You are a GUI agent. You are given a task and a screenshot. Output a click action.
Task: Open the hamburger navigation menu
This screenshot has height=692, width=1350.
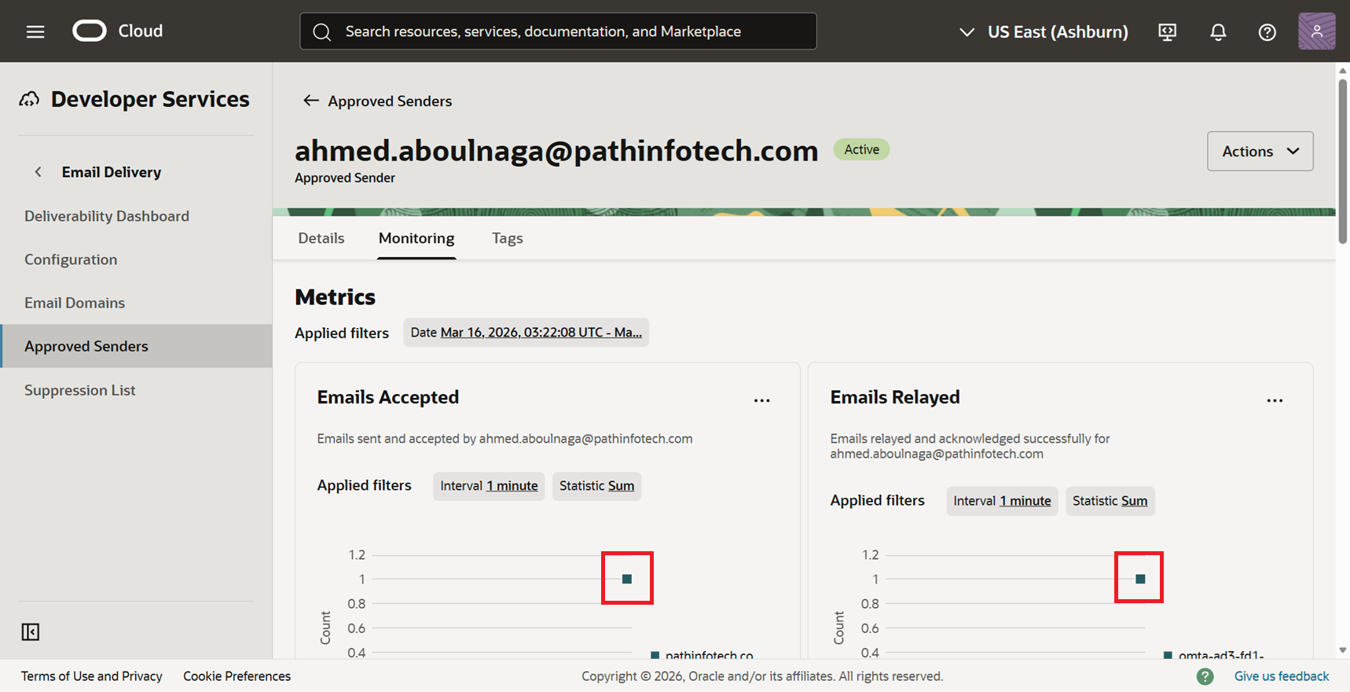(x=35, y=31)
